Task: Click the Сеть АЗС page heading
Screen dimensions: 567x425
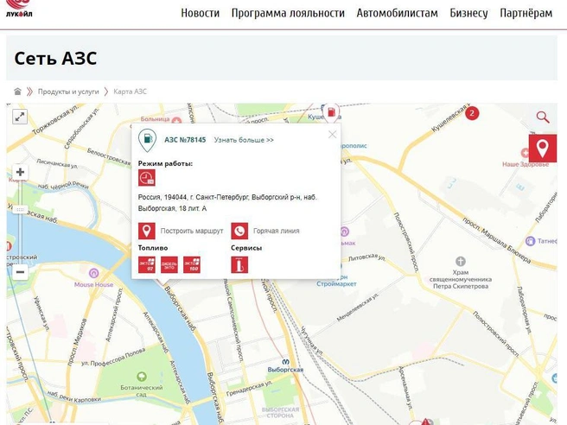Action: (x=55, y=58)
